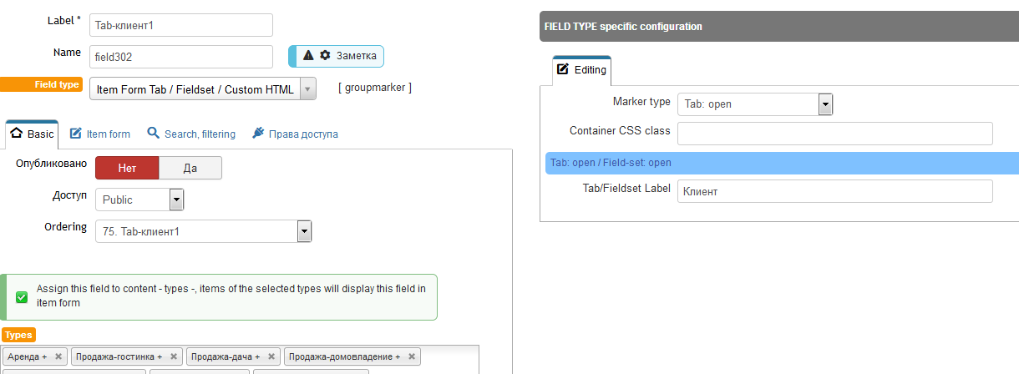1019x374 pixels.
Task: Open the Ordering dropdown list
Action: (x=204, y=231)
